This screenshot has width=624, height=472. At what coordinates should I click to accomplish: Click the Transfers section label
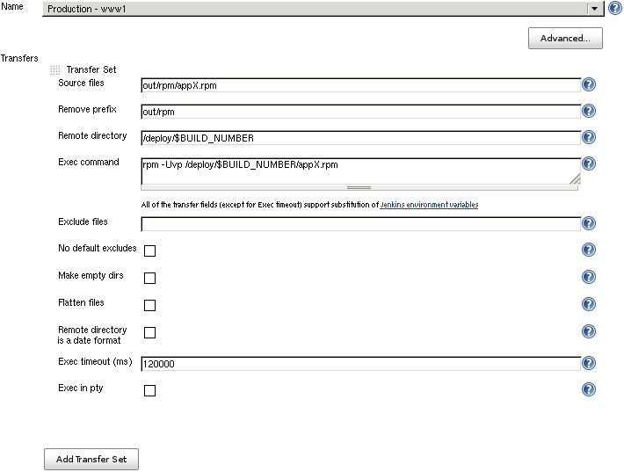coord(19,58)
